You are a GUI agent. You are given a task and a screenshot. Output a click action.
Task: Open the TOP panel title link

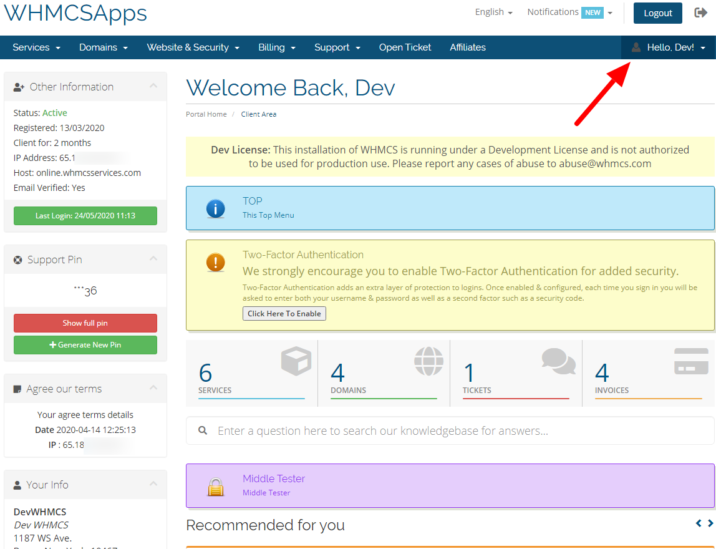click(252, 201)
